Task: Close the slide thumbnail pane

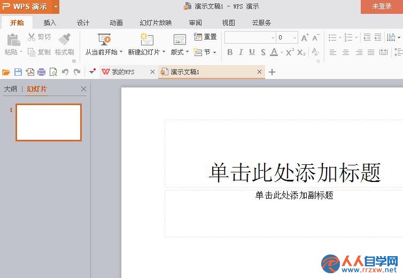Action: [83, 89]
